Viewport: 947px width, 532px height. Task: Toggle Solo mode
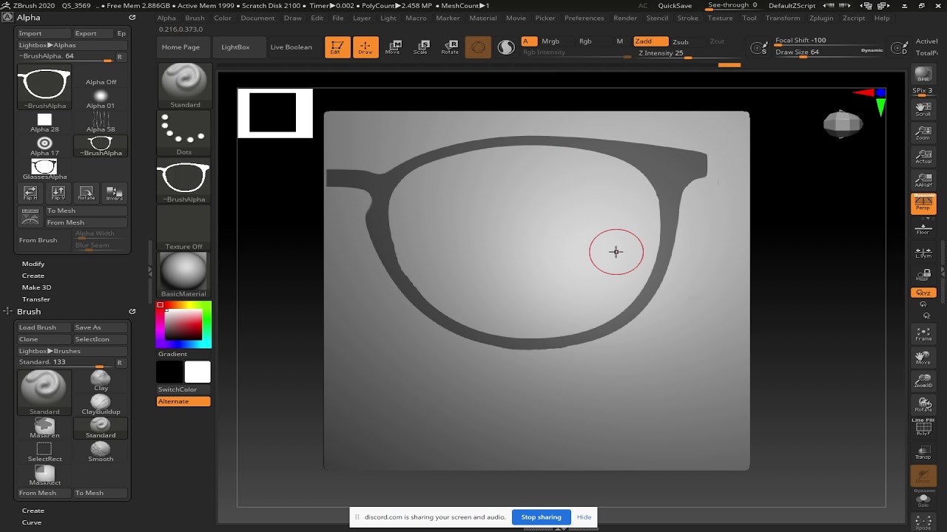923,501
